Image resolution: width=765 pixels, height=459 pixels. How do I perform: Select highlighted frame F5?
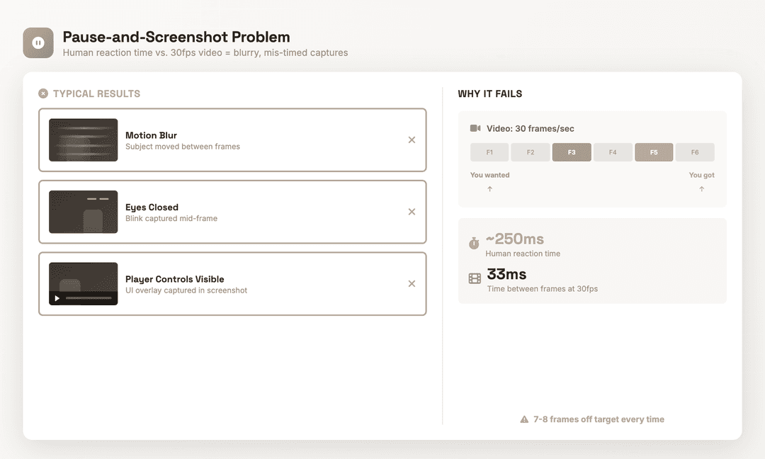(654, 152)
